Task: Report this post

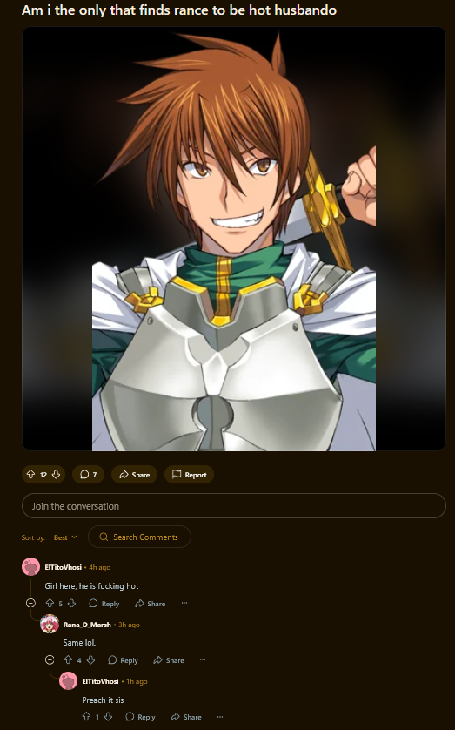Action: tap(189, 475)
